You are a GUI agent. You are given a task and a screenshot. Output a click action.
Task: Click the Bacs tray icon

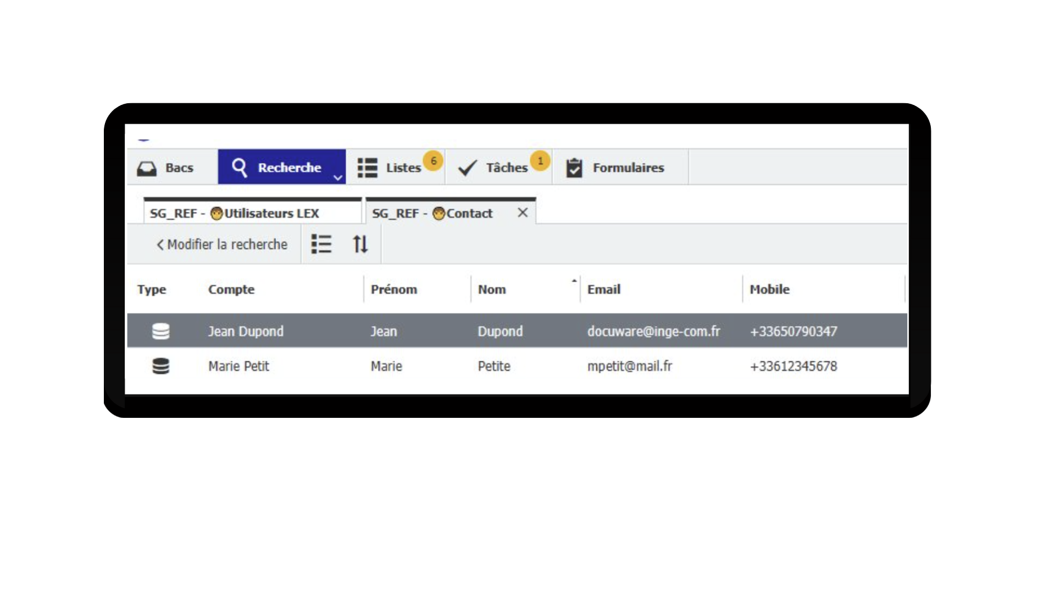tap(147, 168)
